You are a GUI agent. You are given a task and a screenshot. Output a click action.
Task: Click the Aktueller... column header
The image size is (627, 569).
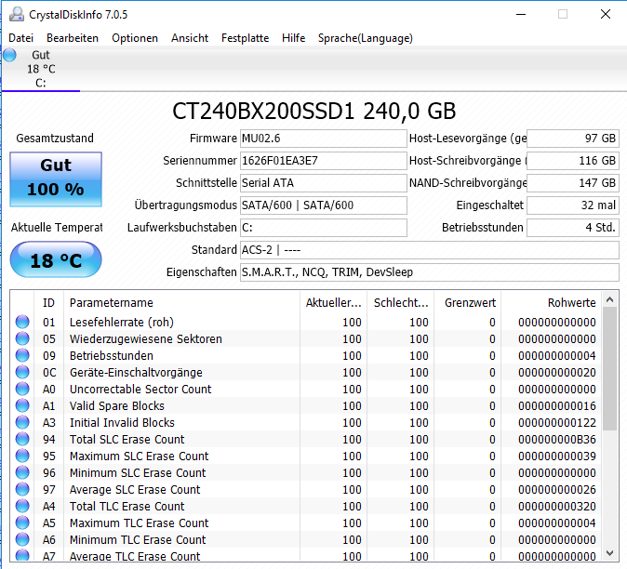tap(333, 303)
